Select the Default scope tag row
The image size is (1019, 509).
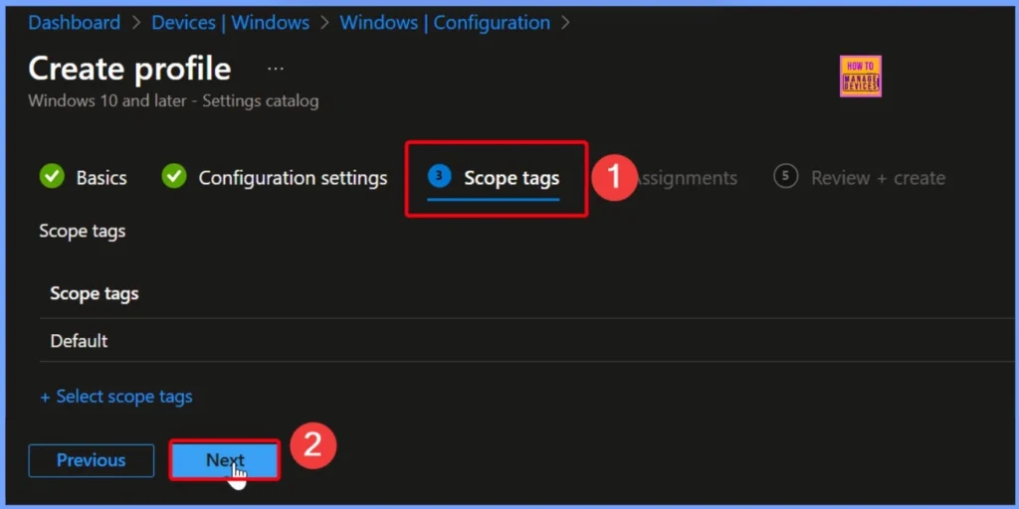point(529,341)
